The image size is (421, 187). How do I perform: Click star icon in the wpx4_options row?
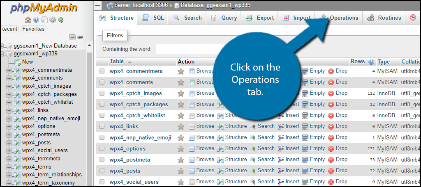point(181,148)
